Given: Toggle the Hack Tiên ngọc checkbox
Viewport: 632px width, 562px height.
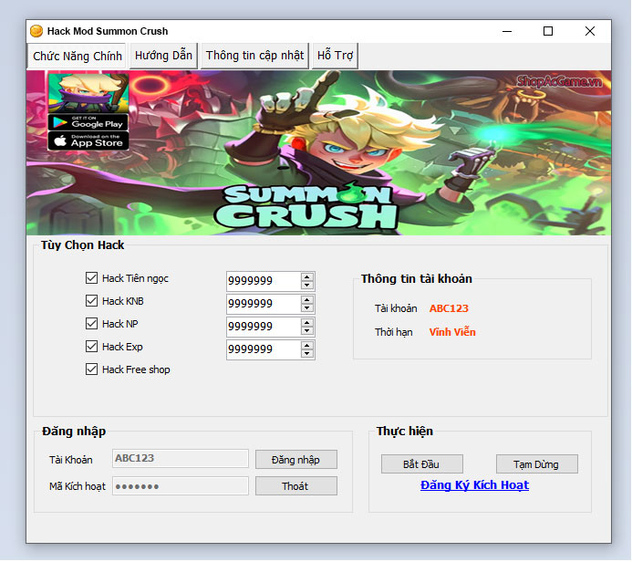Looking at the screenshot, I should (91, 277).
